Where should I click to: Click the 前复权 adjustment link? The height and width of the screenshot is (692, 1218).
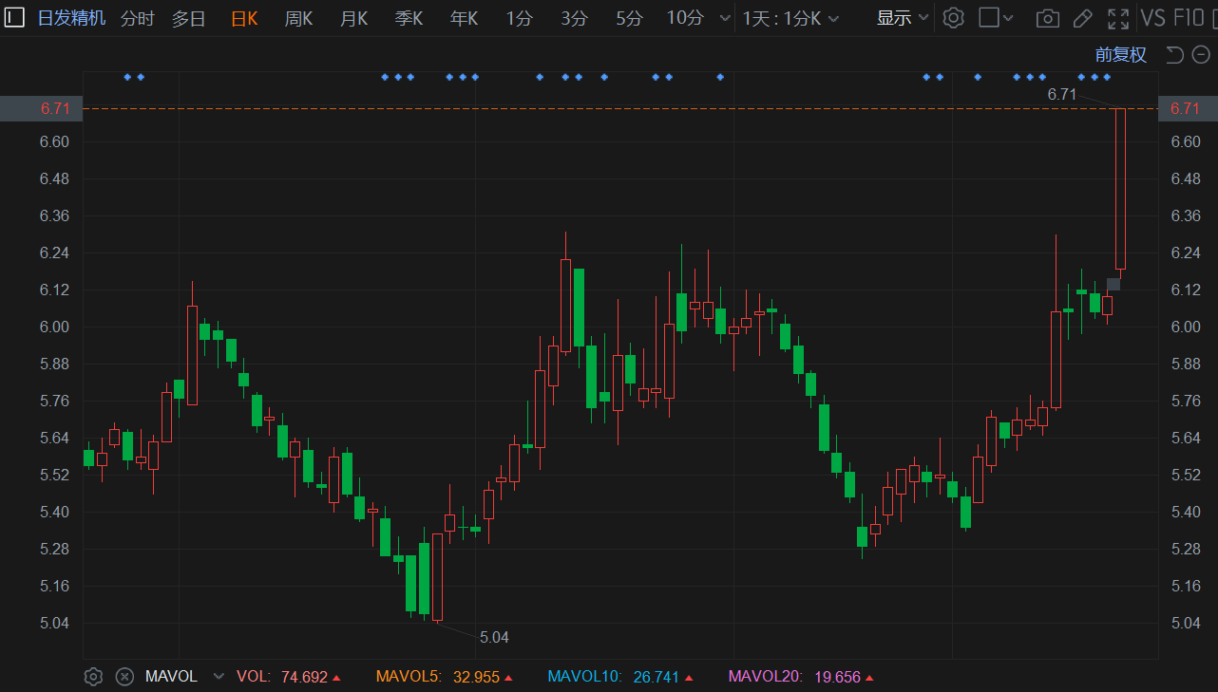pyautogui.click(x=1121, y=55)
